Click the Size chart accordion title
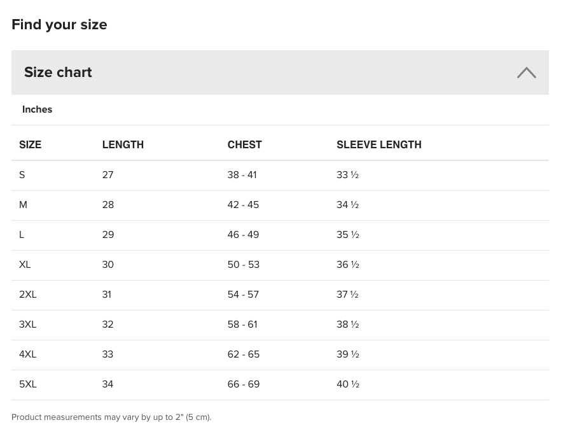The image size is (561, 439). (x=58, y=73)
